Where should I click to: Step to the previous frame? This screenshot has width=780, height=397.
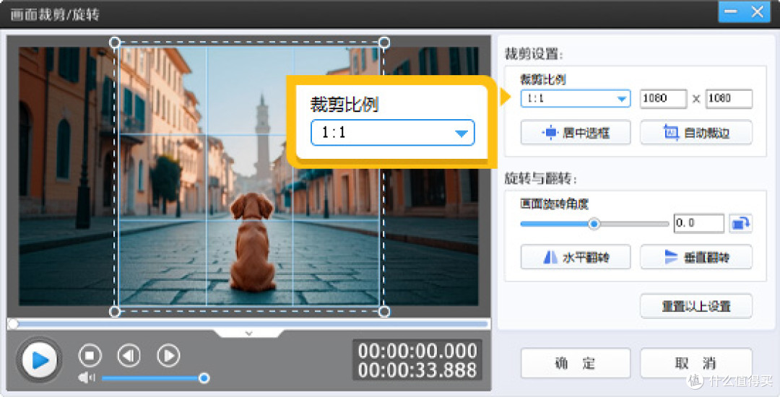coord(129,355)
